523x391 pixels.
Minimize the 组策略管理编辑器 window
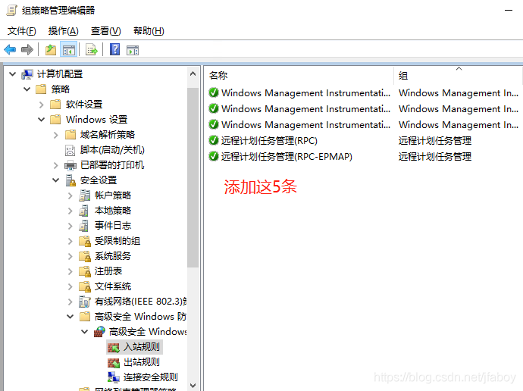tap(509, 11)
